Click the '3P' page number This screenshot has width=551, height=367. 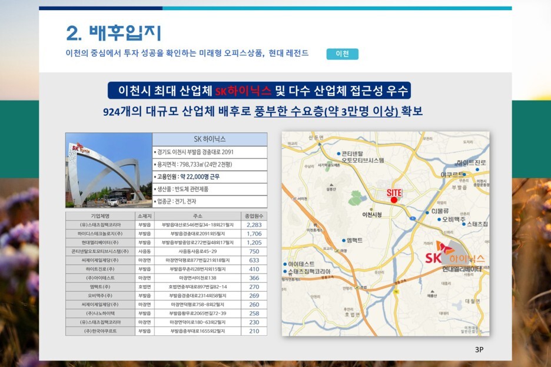coord(479,349)
